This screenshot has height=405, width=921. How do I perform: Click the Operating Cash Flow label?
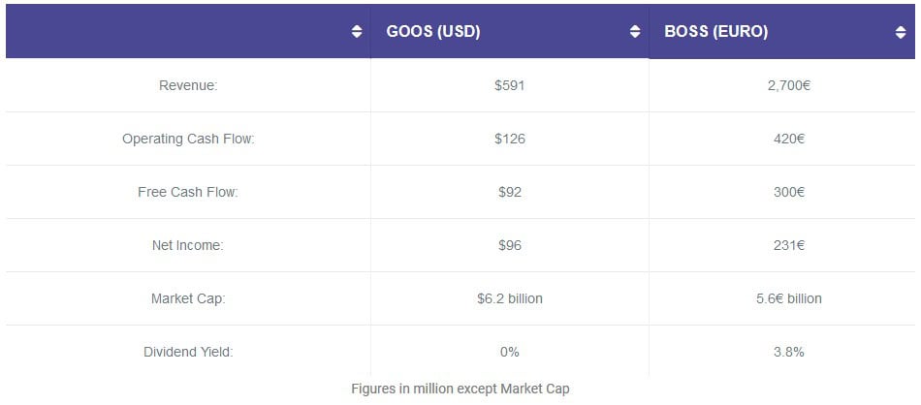(188, 139)
